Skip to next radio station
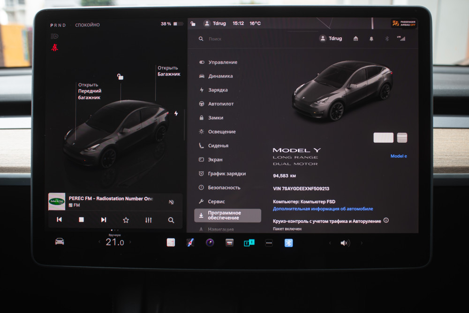Image resolution: width=469 pixels, height=313 pixels. click(x=104, y=220)
